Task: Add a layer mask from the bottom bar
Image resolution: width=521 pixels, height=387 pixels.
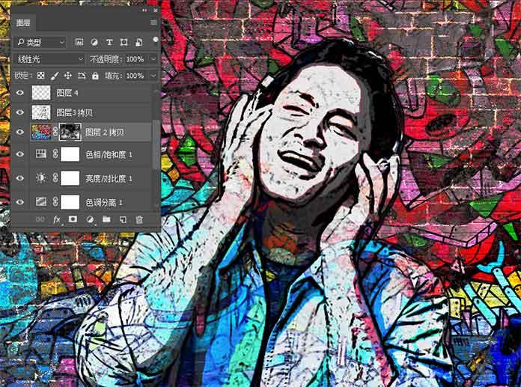Action: point(73,219)
